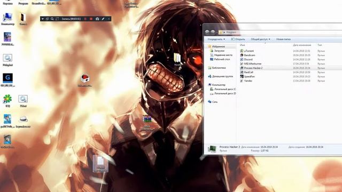The image size is (342, 192).
Task: Select the computer monitor desktop icon
Action: pyautogui.click(x=7, y=17)
